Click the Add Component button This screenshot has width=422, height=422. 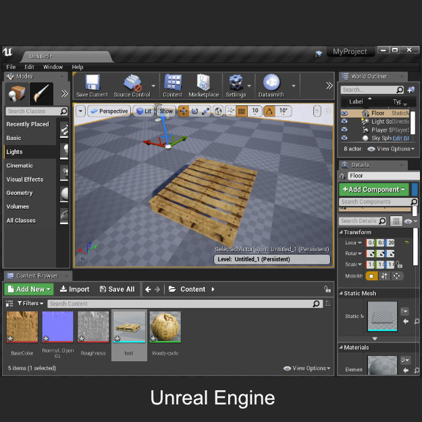pos(374,190)
